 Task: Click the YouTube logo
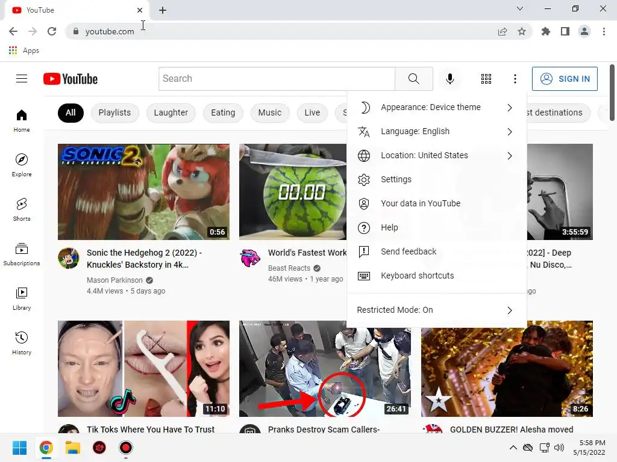click(x=70, y=79)
